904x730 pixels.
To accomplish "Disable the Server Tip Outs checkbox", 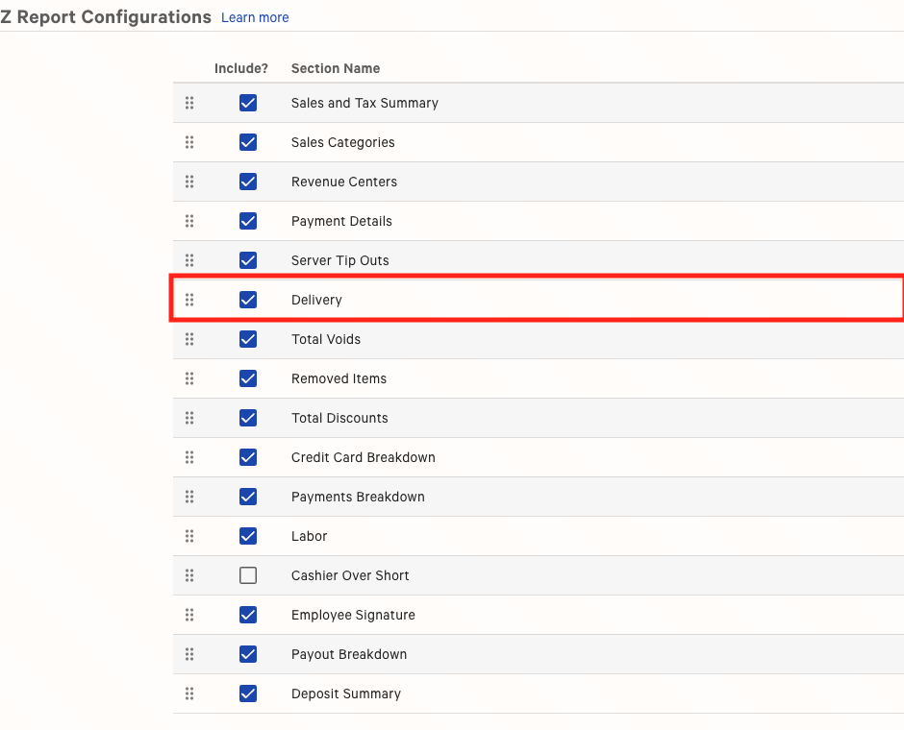I will coord(248,260).
